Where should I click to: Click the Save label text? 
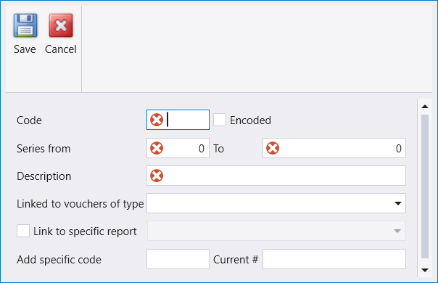click(x=25, y=49)
